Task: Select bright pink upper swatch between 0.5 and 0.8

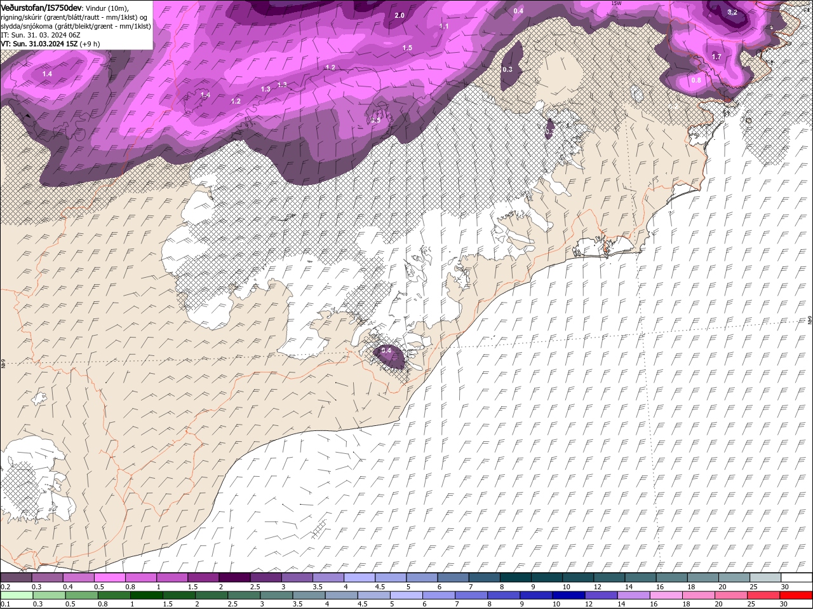Action: pyautogui.click(x=109, y=577)
